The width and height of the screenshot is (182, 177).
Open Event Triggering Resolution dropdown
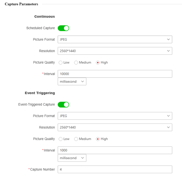pos(115,127)
